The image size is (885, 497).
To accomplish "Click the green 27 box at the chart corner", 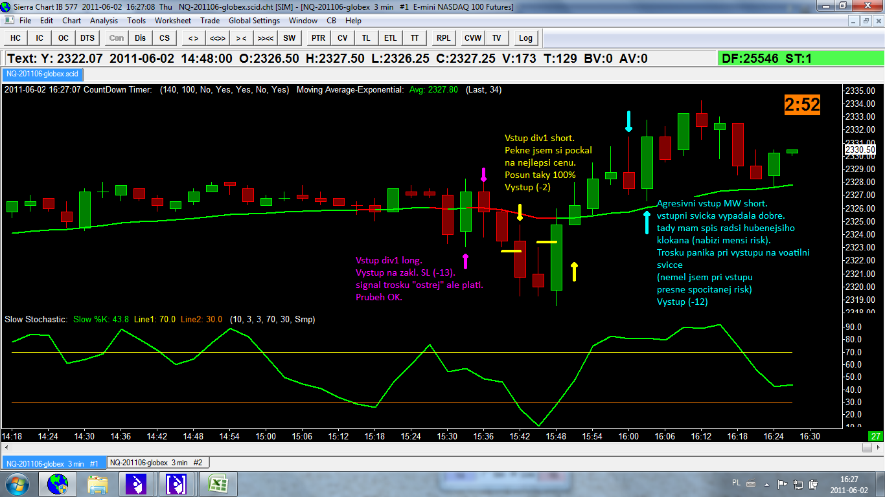I will click(875, 436).
